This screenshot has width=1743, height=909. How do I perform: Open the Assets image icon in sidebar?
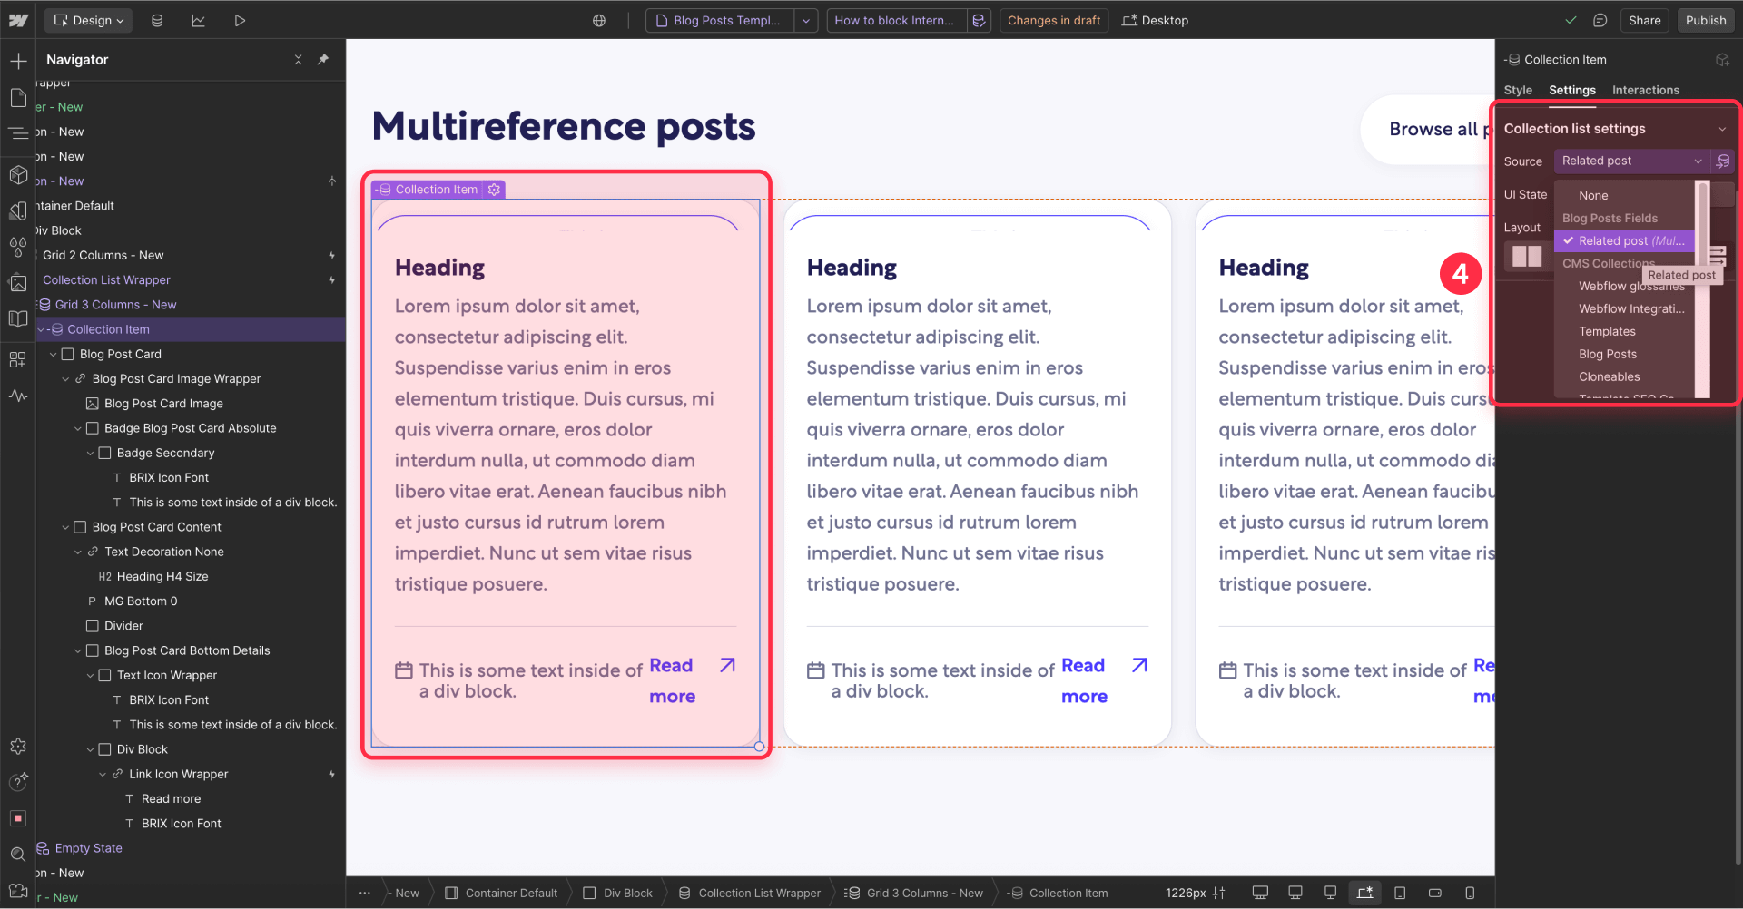coord(18,283)
